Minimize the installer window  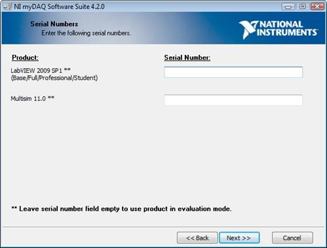(288, 7)
